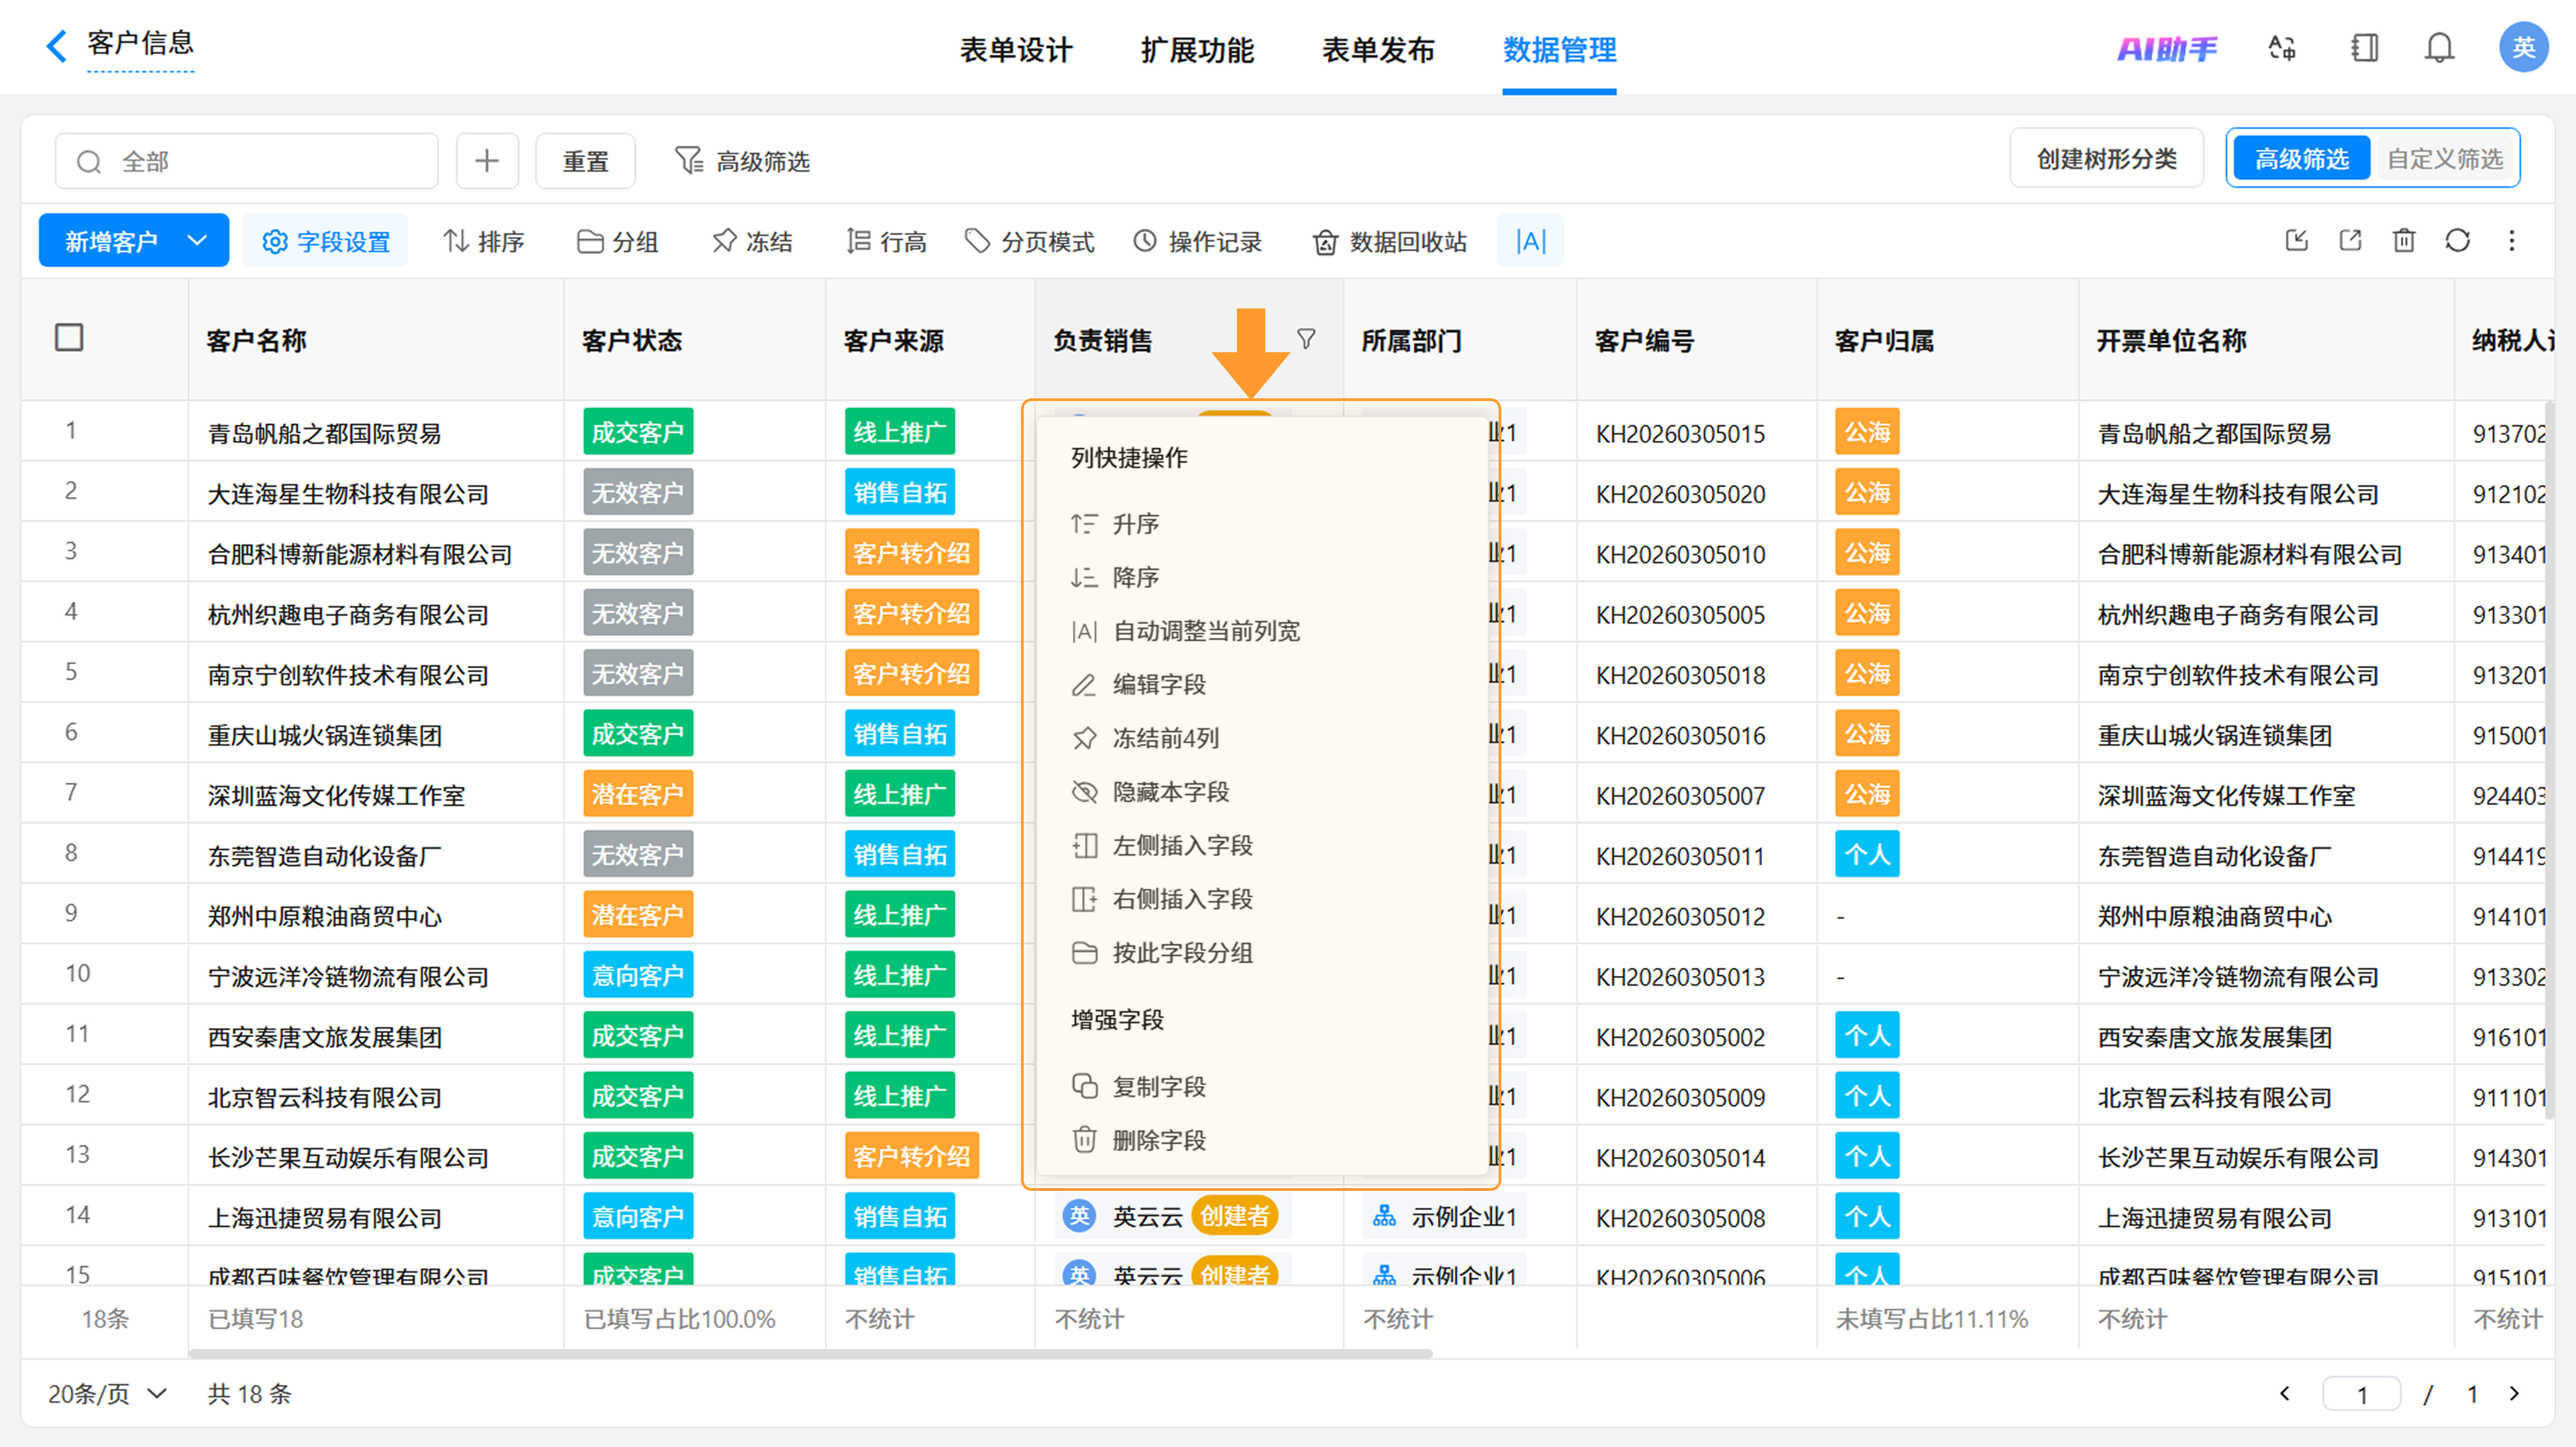The image size is (2576, 1447).
Task: Click the filter funnel in 负责销售 header
Action: coord(1306,340)
